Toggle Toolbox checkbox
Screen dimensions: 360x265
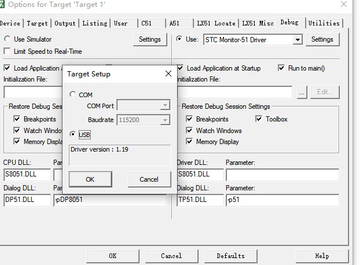(259, 119)
